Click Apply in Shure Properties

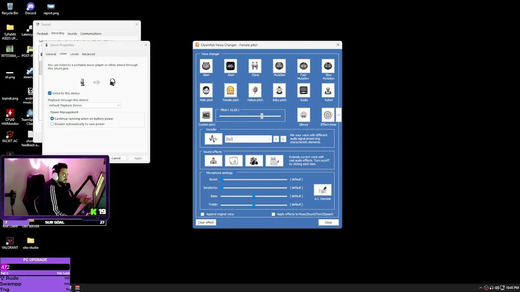[x=138, y=158]
